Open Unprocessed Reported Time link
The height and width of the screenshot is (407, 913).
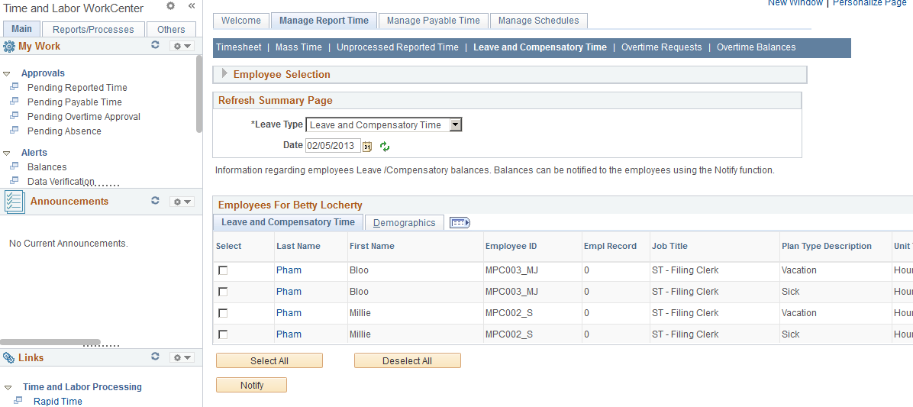[398, 47]
